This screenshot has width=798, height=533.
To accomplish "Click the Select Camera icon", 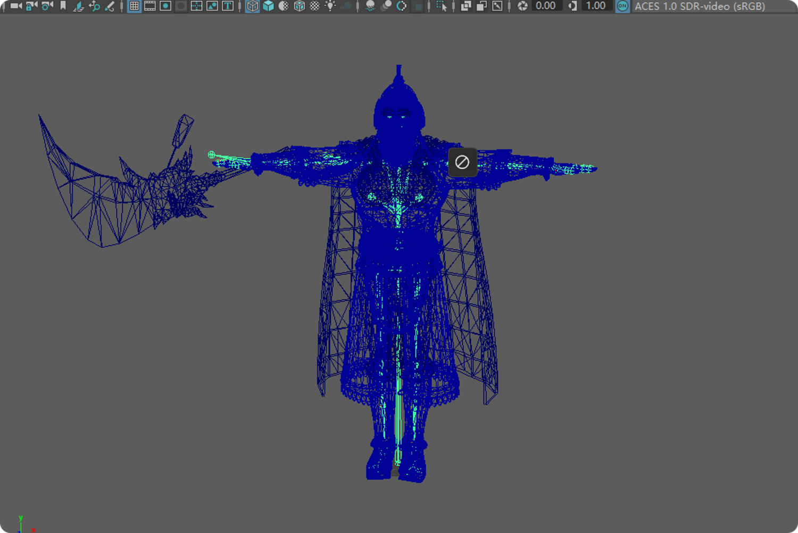I will pos(16,6).
